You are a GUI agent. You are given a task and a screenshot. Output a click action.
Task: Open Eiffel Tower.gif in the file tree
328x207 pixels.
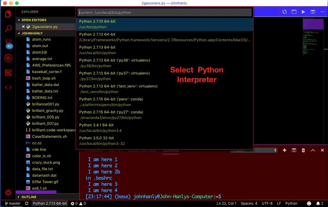45,182
